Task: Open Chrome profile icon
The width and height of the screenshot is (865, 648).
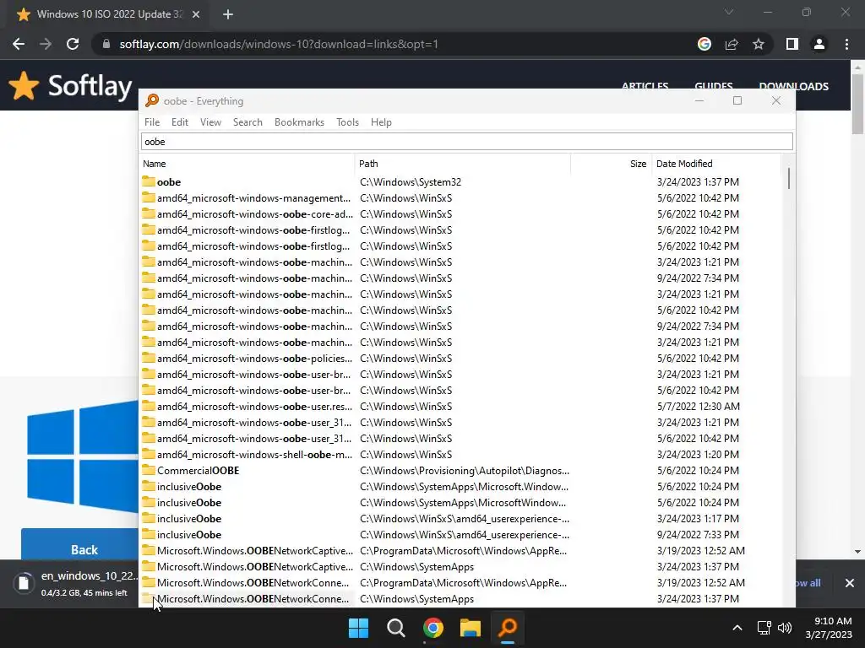Action: (819, 44)
